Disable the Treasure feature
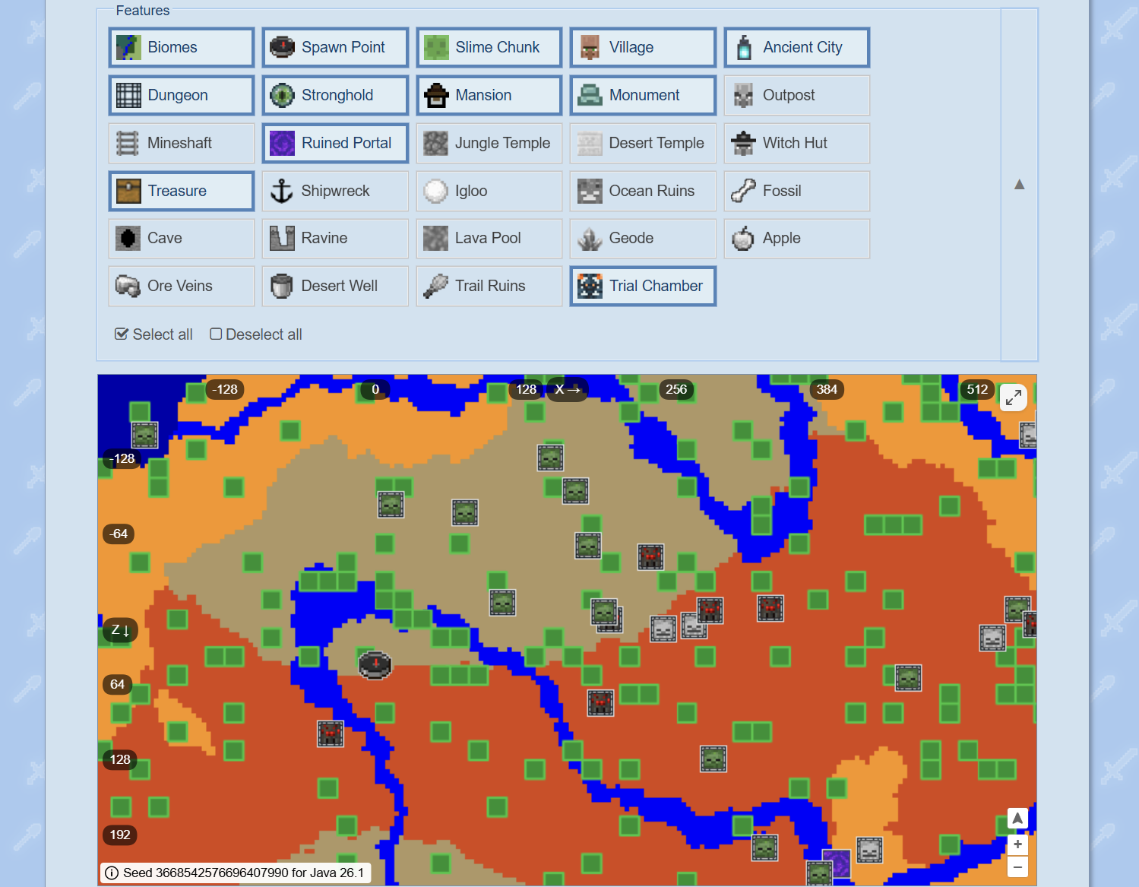1139x887 pixels. click(181, 191)
